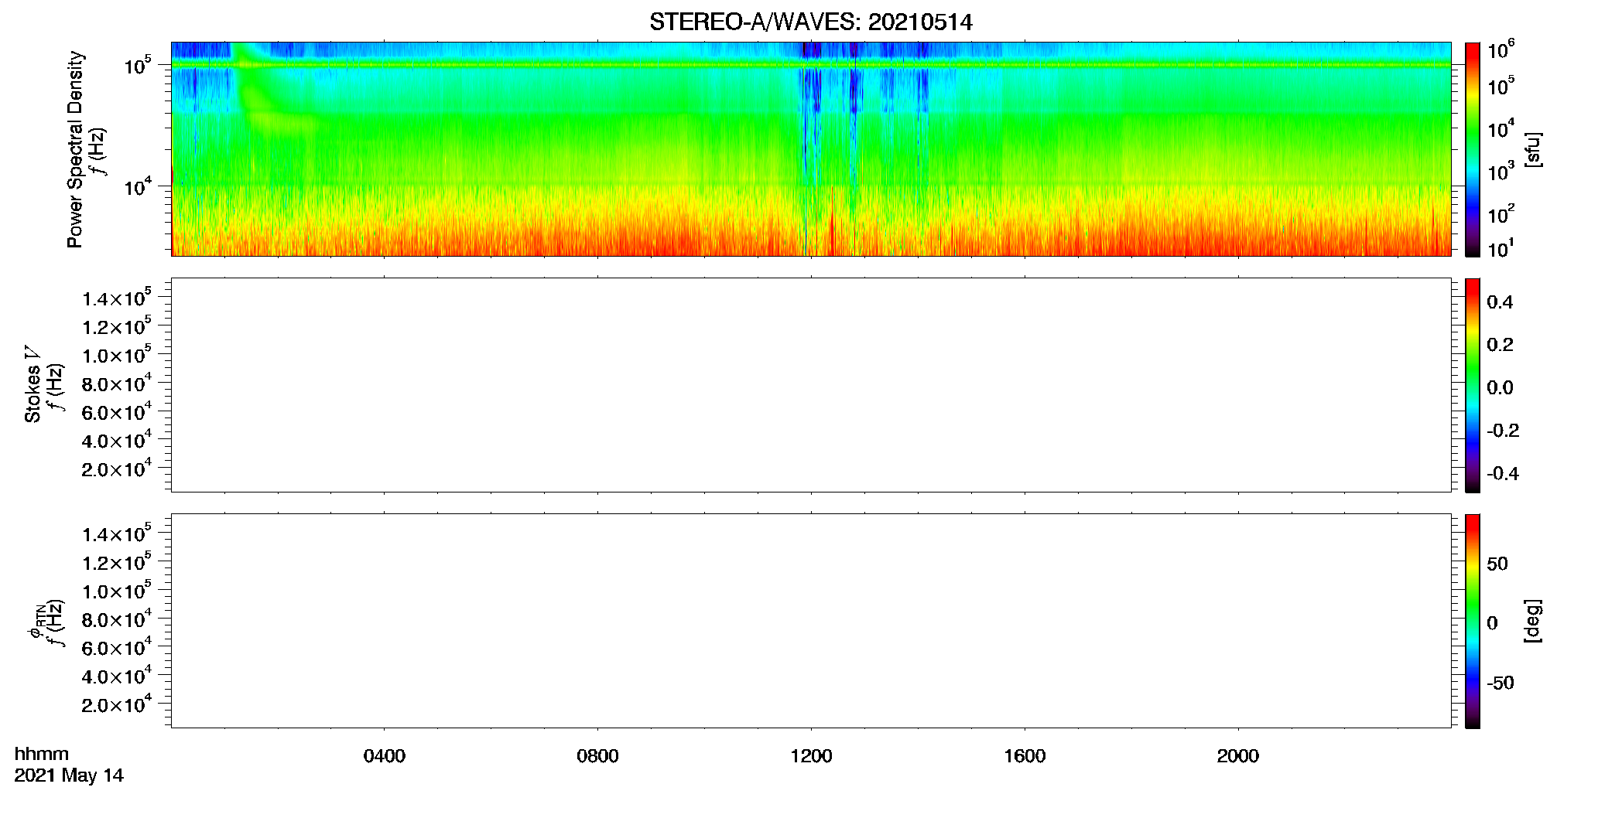Click the [sfu] colorbar unit label

1534,149
